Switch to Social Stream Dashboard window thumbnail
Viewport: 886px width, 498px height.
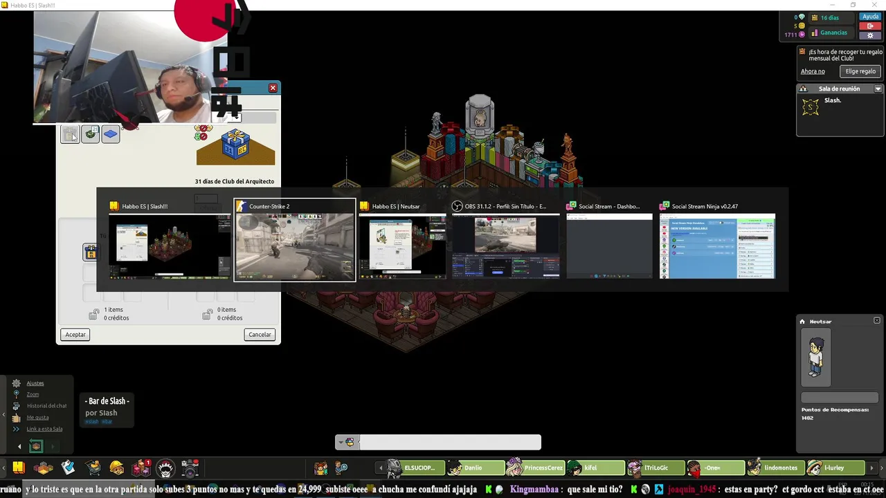609,240
